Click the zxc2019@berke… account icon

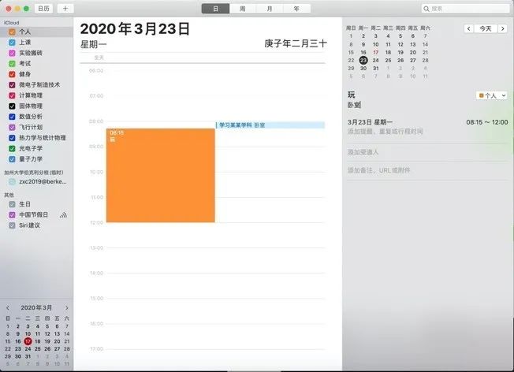point(12,181)
